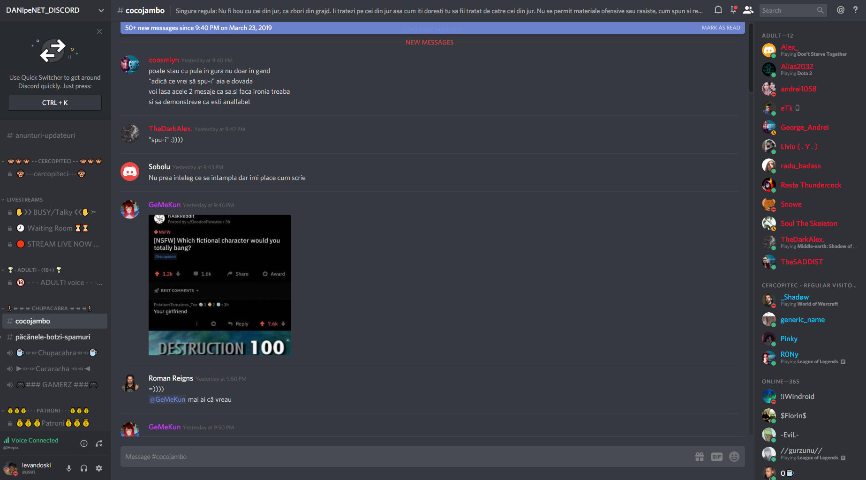Screen dimensions: 866x480
Task: Open anunturi-updateuri channel
Action: pos(55,135)
